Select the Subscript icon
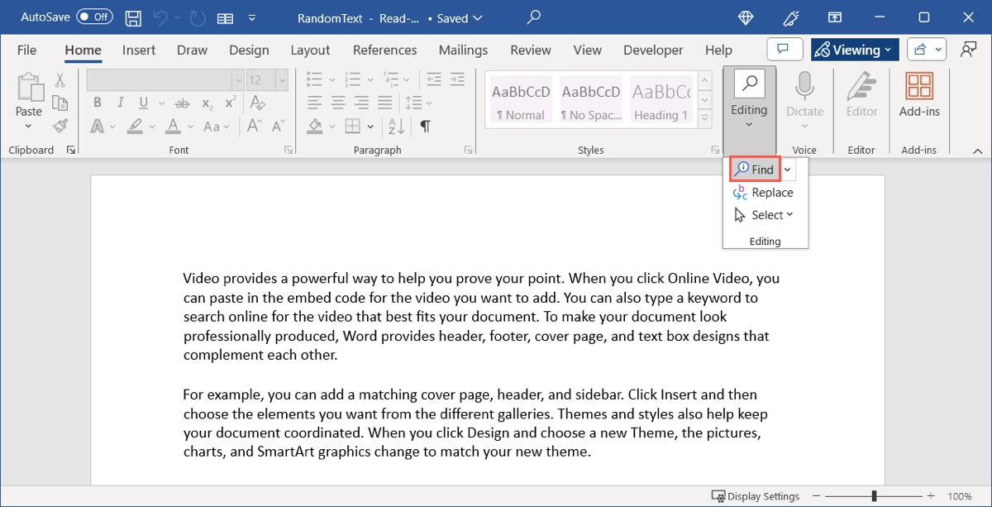 click(x=206, y=103)
